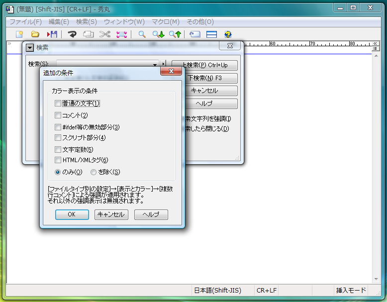Click the copy toolbar icon

[x=89, y=34]
